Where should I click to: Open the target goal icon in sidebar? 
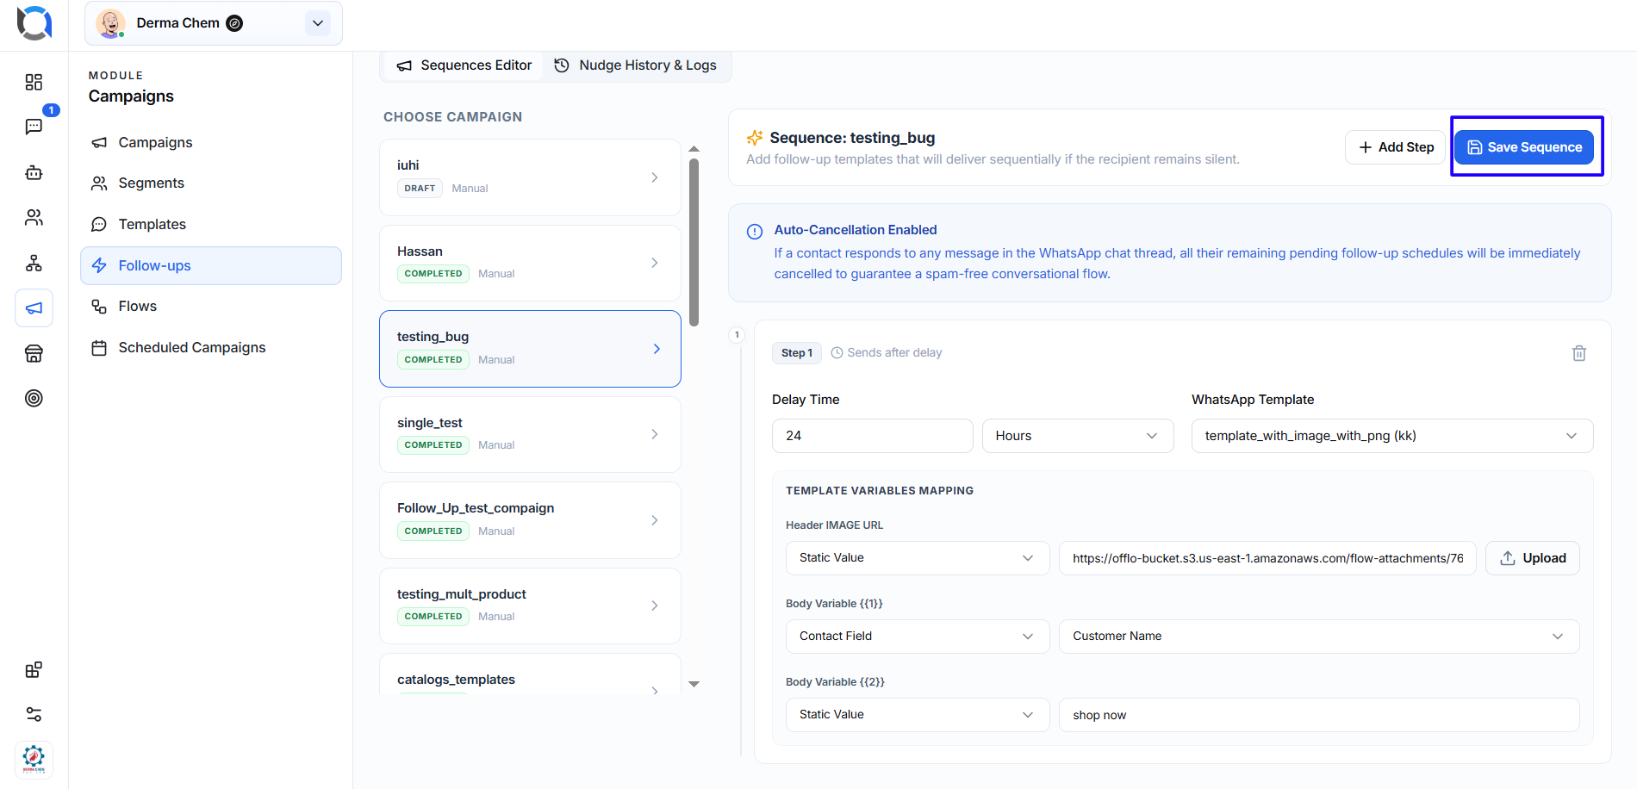(x=34, y=398)
